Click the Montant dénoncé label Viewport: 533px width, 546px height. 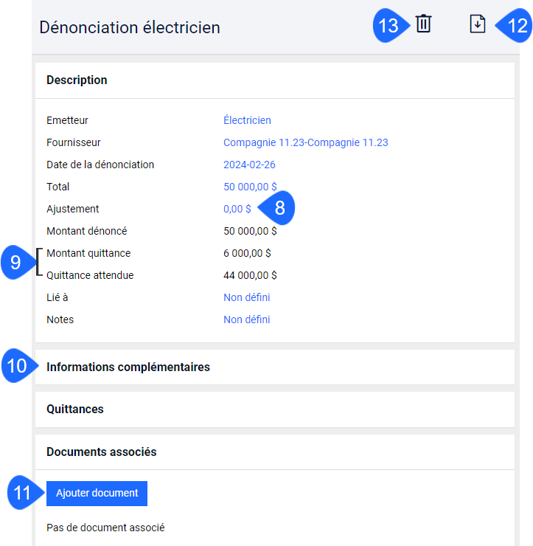[87, 231]
